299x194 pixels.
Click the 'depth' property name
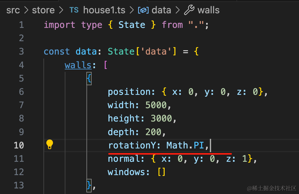121,132
